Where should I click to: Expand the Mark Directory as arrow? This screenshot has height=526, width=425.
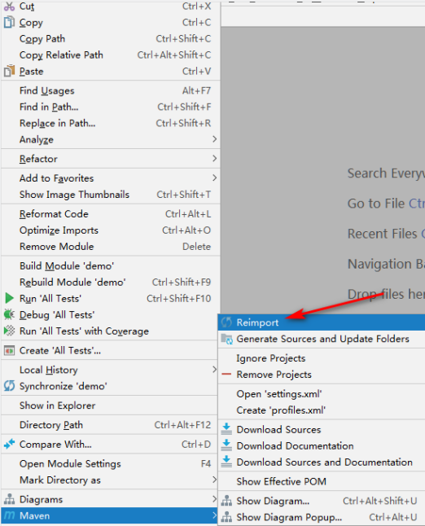coord(215,480)
